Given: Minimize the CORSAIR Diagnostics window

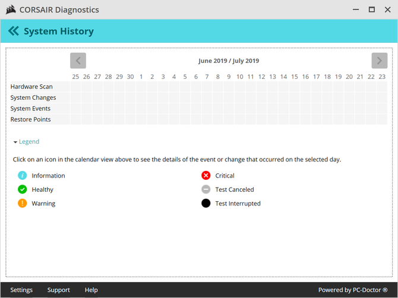Looking at the screenshot, I should (356, 9).
